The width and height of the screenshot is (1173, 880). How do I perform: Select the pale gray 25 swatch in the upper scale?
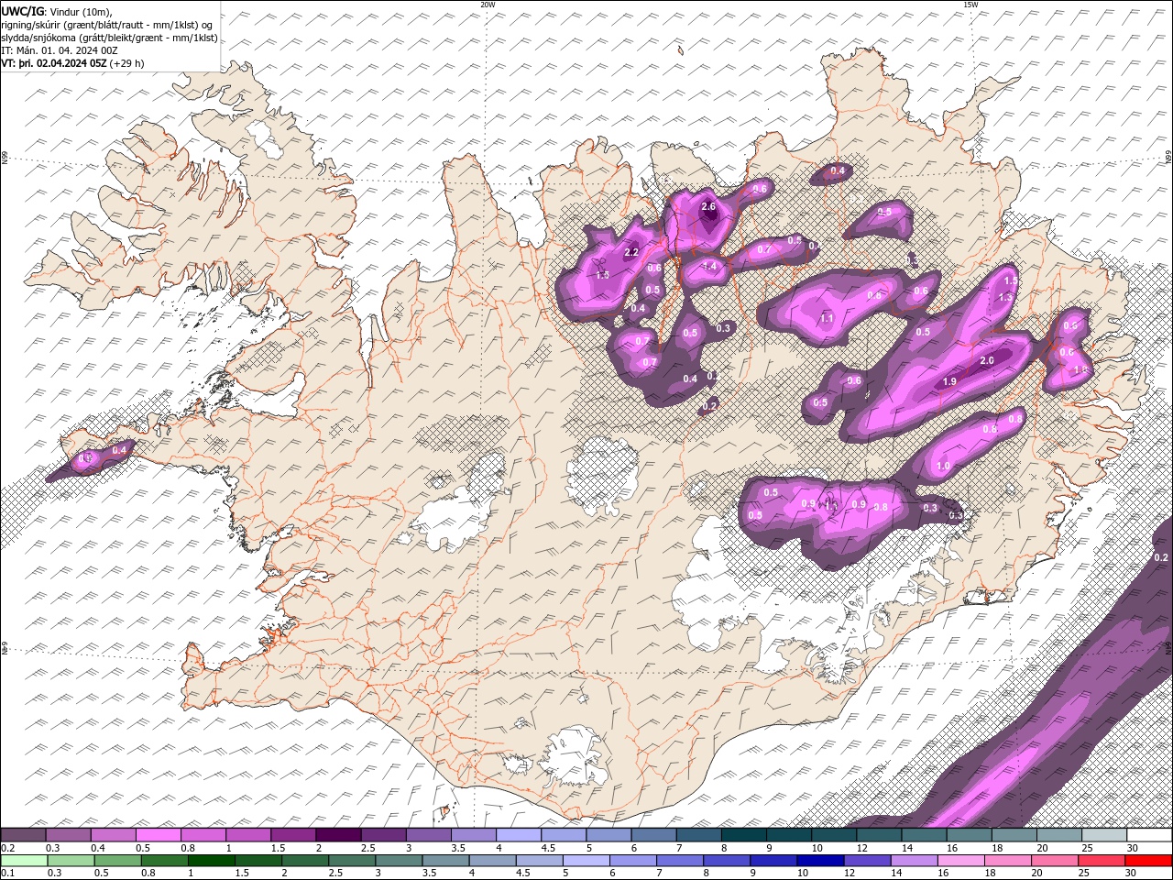1104,835
